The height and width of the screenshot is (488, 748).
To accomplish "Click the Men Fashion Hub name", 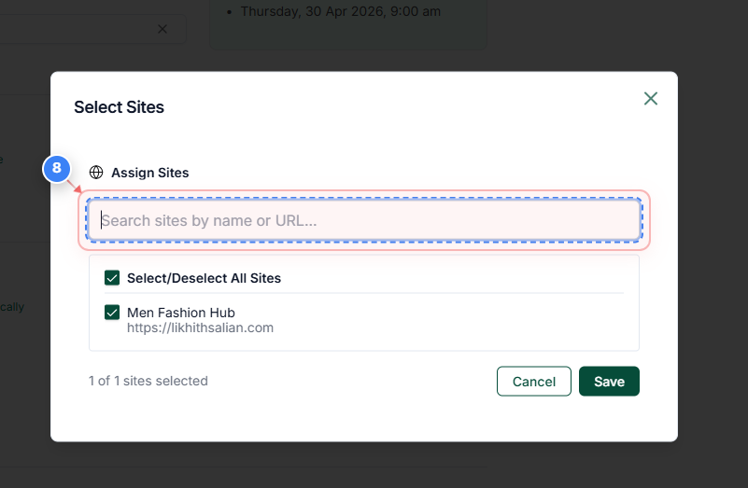I will (181, 313).
